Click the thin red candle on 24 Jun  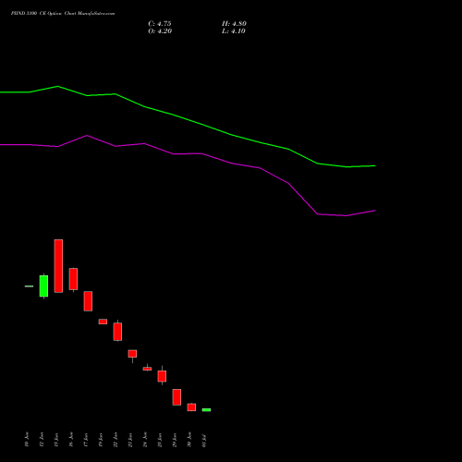tap(147, 369)
